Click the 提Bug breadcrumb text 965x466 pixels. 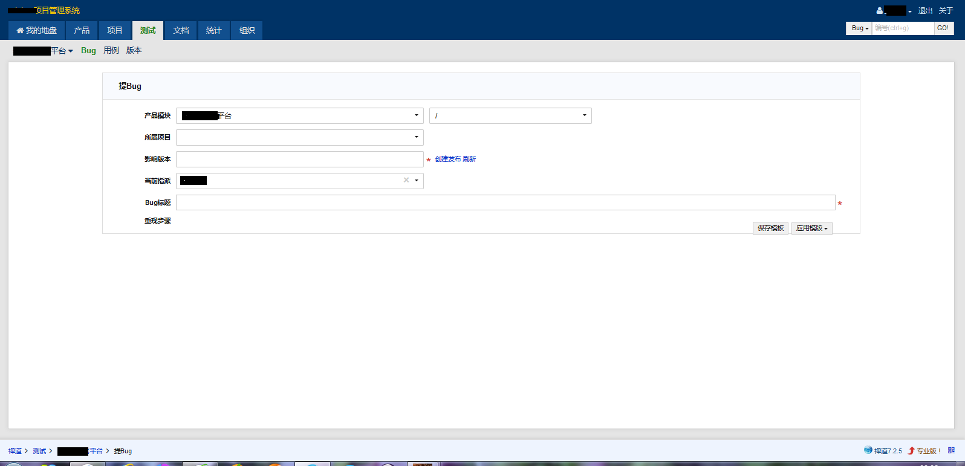[x=123, y=451]
